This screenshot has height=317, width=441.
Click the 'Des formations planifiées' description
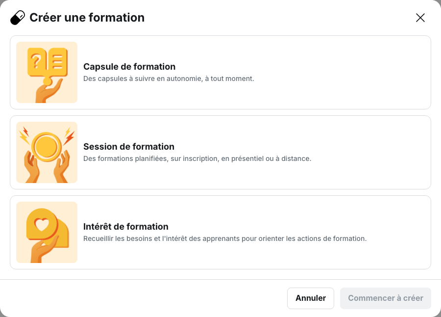(197, 158)
